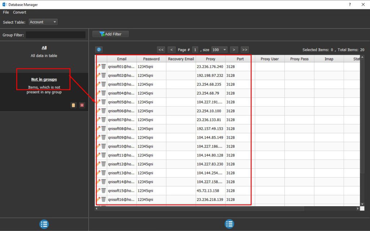
Task: Click the horizontal scrollbar under the table
Action: (201, 208)
